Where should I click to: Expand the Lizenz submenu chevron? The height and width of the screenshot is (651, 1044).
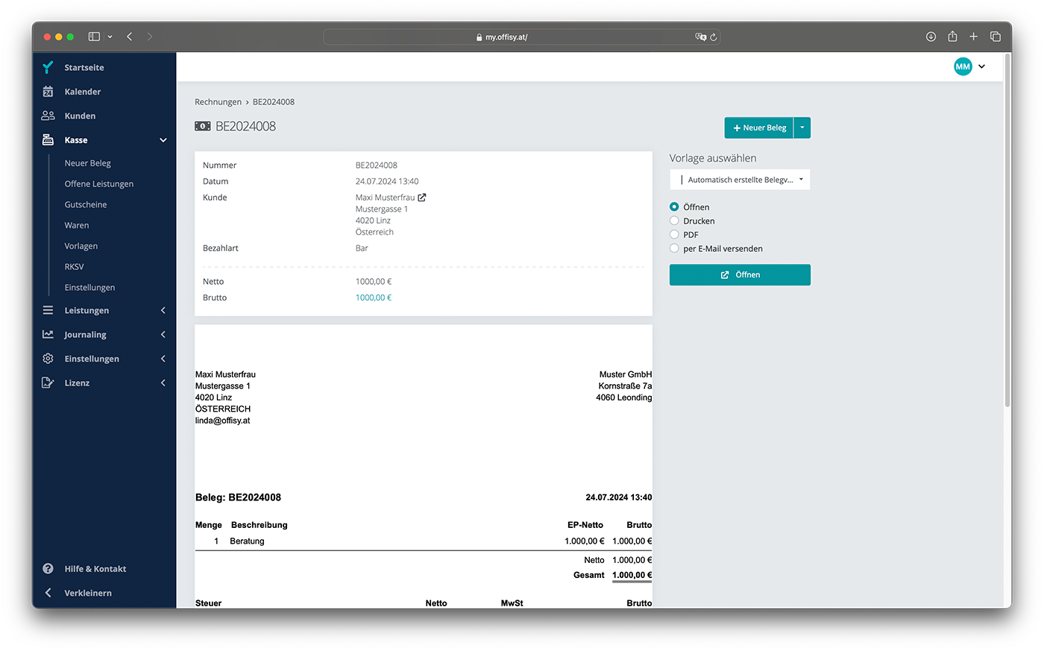(x=163, y=383)
